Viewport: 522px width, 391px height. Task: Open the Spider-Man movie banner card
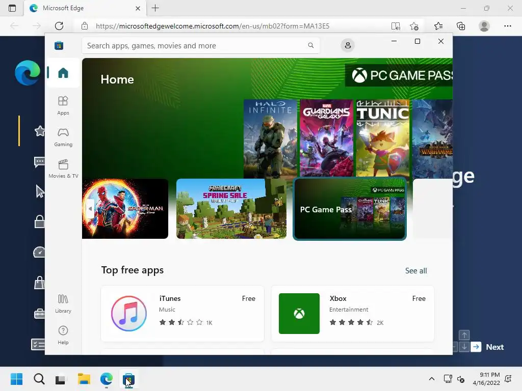coord(125,209)
